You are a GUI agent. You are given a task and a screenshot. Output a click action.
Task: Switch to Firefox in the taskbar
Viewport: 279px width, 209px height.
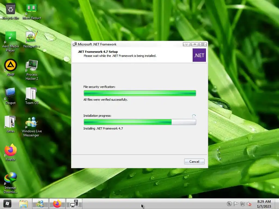click(57, 204)
